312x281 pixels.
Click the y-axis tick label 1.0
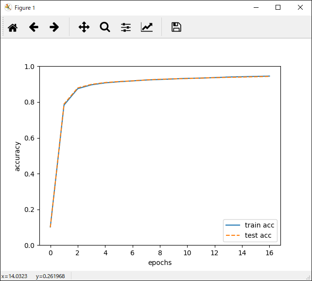coord(31,67)
